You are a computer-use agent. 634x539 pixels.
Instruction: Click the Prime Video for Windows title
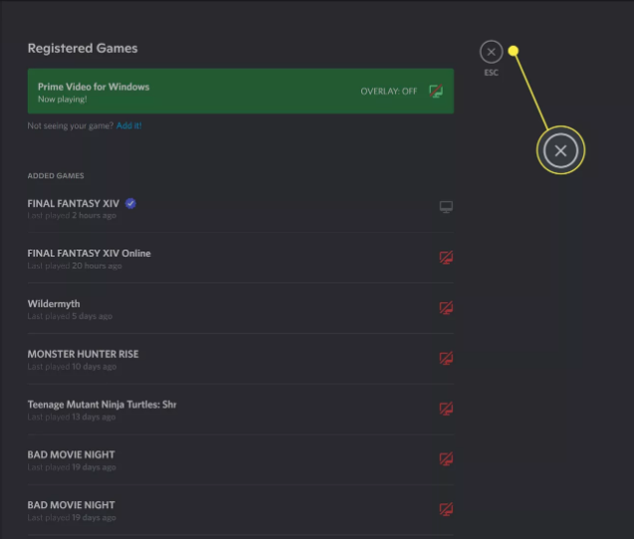pyautogui.click(x=94, y=87)
